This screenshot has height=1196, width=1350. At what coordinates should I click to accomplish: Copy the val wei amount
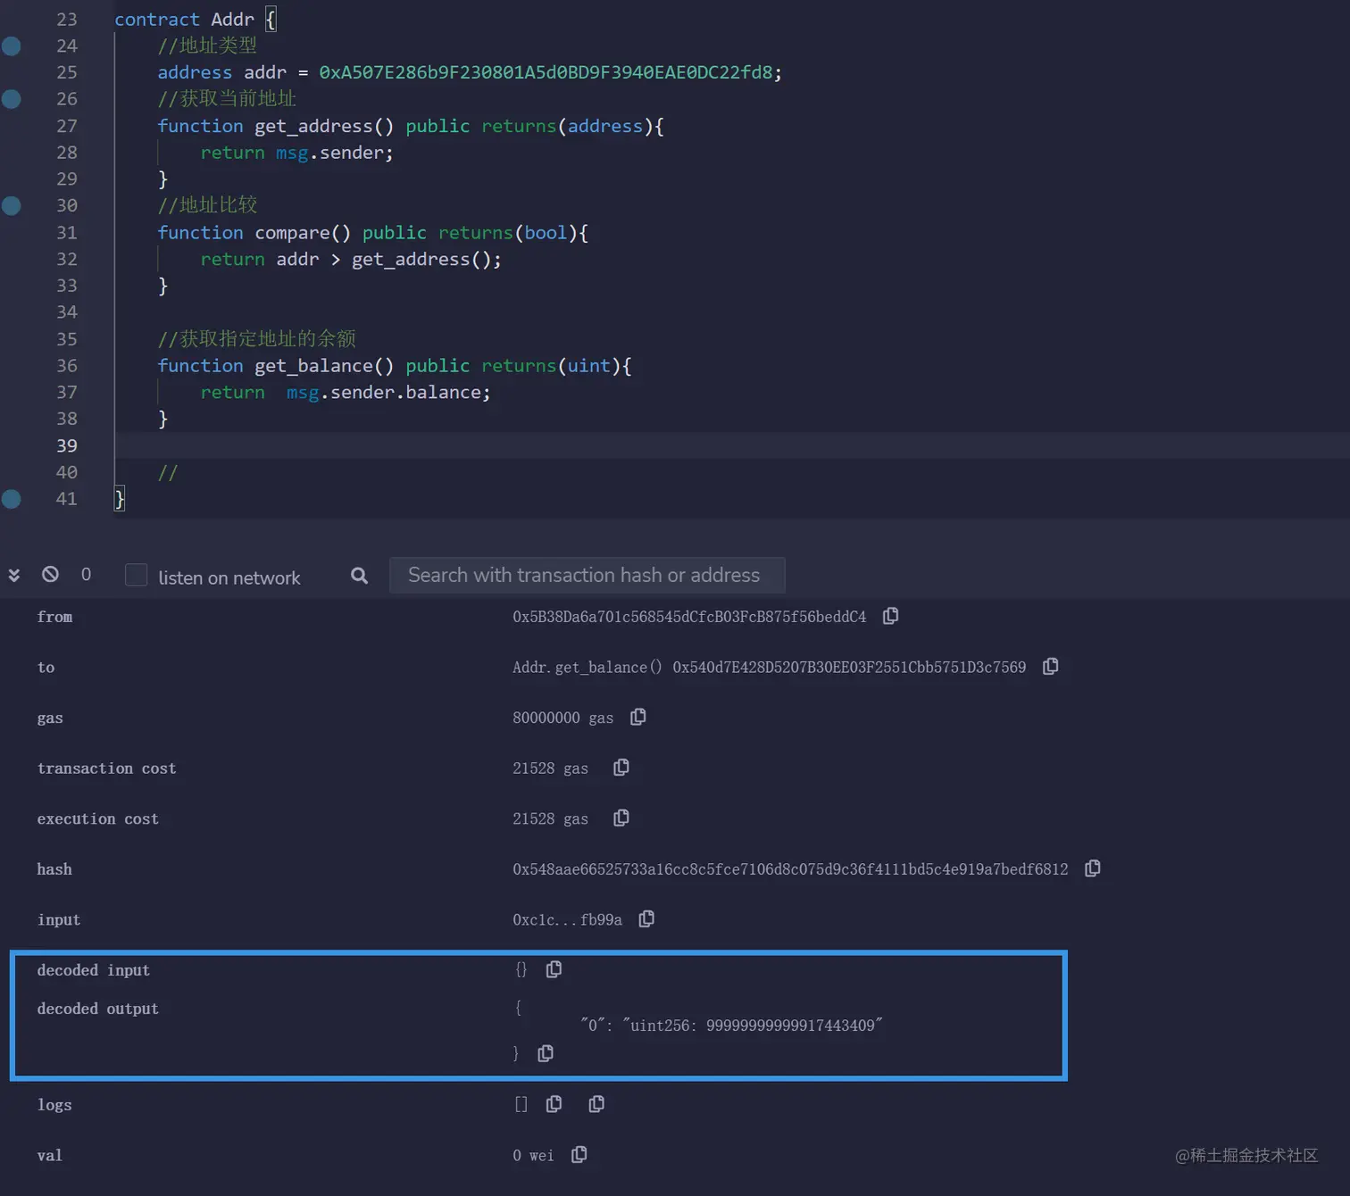click(579, 1154)
